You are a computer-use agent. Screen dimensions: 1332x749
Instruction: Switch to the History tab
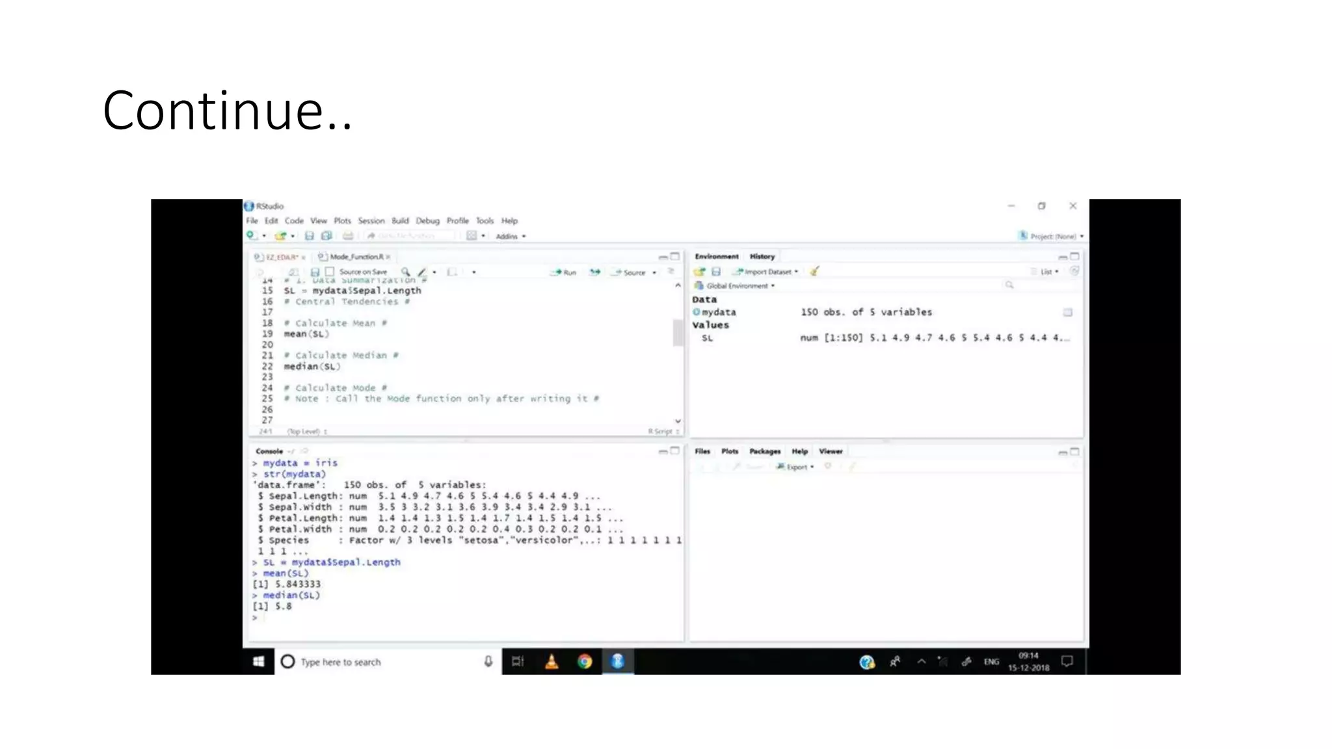click(762, 256)
